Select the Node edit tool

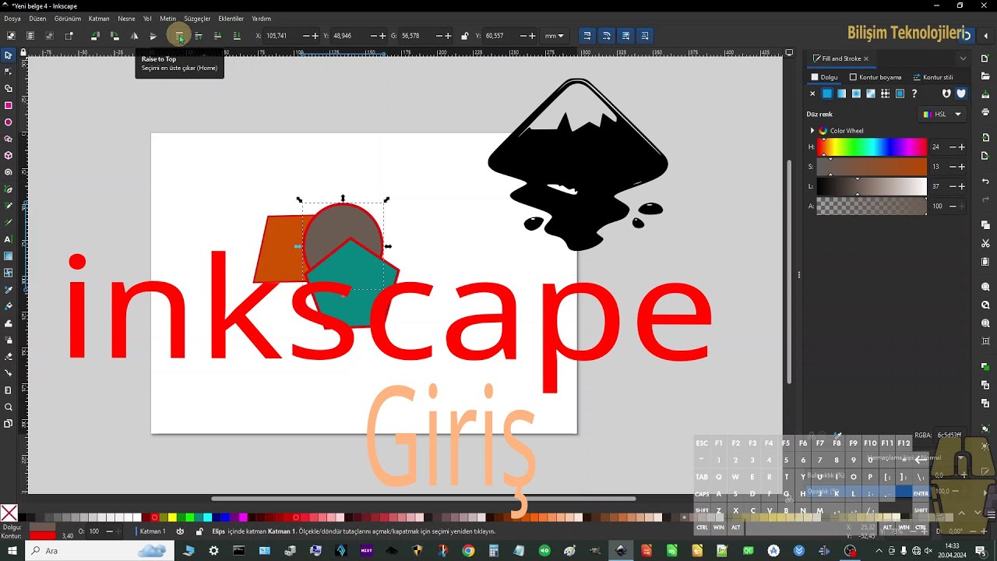pyautogui.click(x=9, y=72)
